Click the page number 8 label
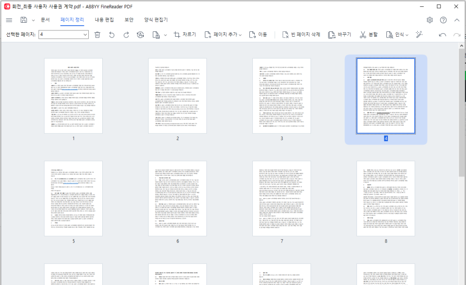The image size is (466, 285). point(386,241)
